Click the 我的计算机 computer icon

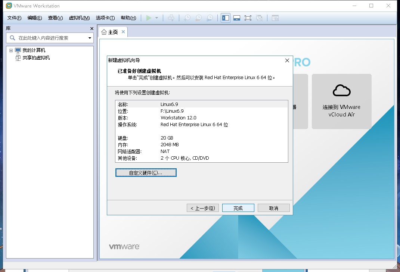click(x=18, y=50)
